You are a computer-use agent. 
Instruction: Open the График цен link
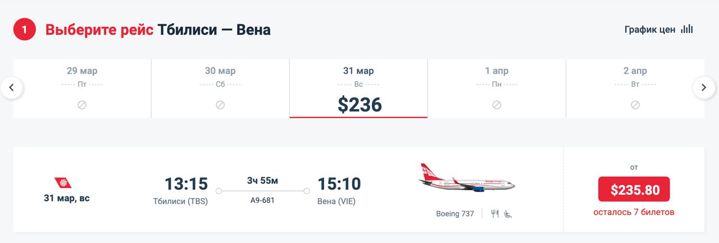[650, 30]
